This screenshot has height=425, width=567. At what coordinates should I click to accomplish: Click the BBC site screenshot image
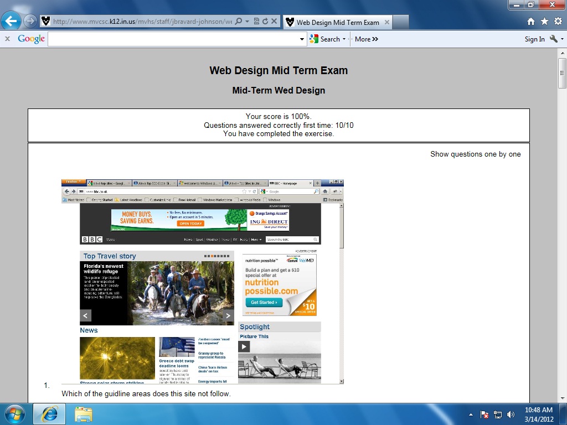202,281
